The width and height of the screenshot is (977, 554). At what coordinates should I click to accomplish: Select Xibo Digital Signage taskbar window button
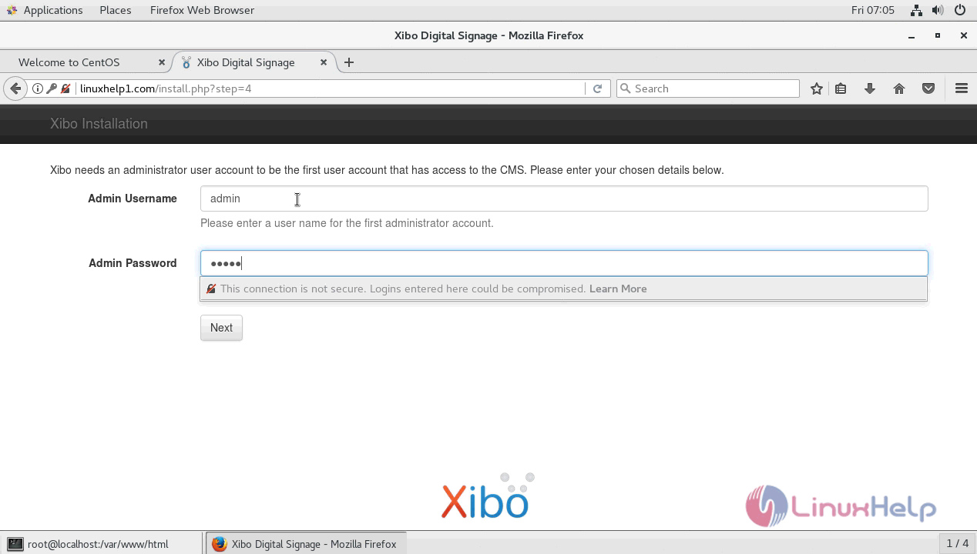(305, 544)
